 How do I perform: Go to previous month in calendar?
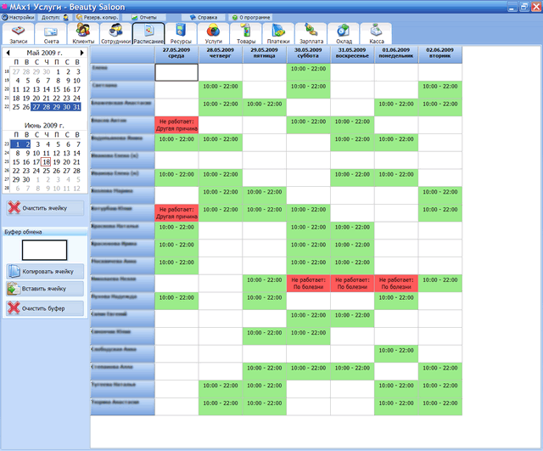(x=8, y=53)
